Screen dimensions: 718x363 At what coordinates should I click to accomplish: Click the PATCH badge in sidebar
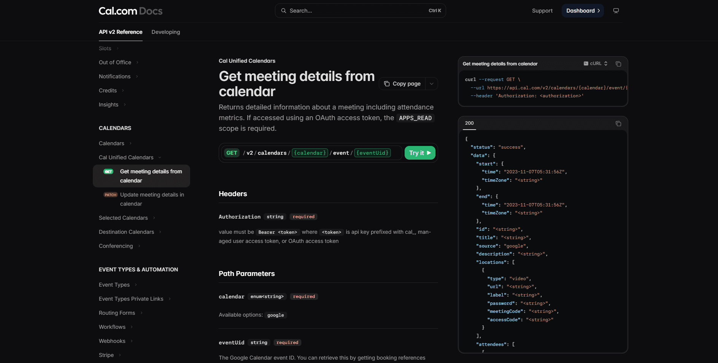(x=111, y=195)
